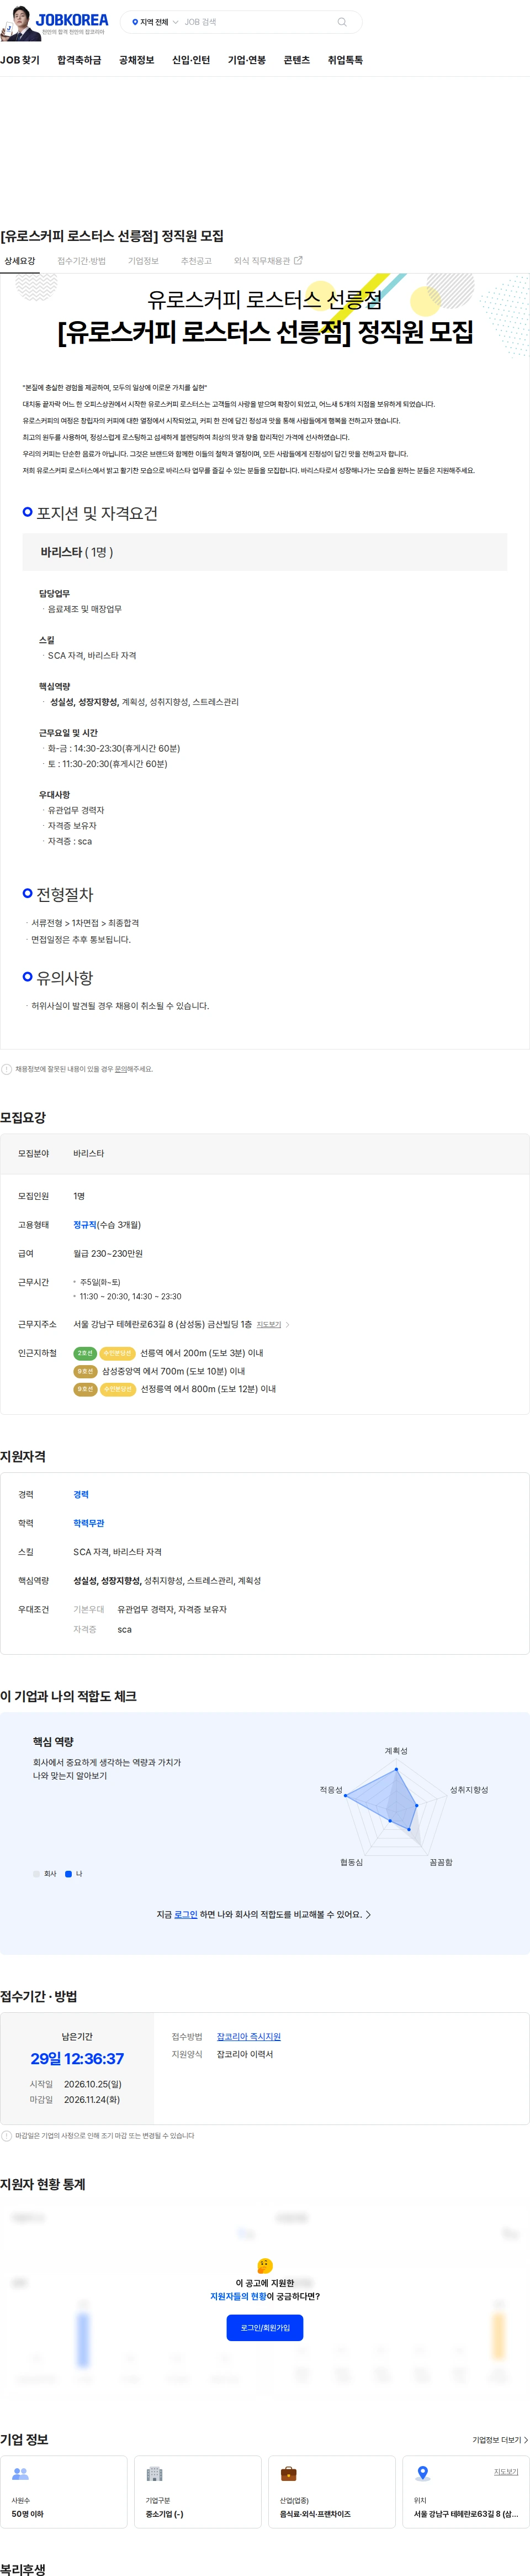Click the 수인분당선 badge beside 선정릉역
This screenshot has height=2576, width=530.
tap(118, 1389)
